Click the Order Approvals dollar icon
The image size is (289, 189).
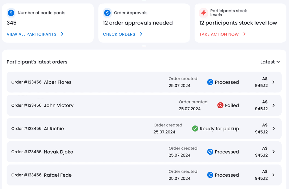pos(107,13)
